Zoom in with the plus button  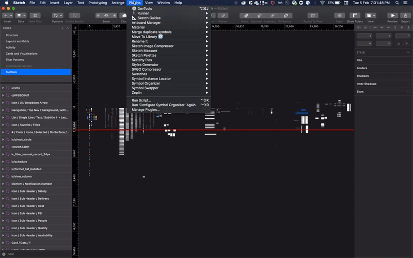pyautogui.click(x=114, y=15)
